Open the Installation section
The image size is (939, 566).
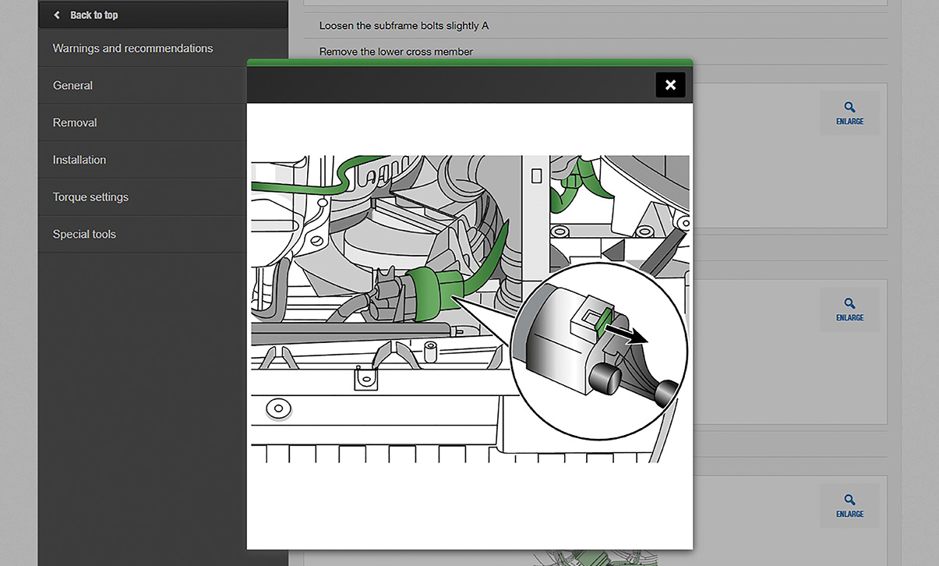[79, 160]
